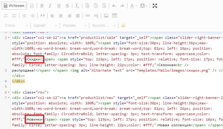Viewport: 223px width, 129px height.
Task: Maximize the editor with the fullscreen icon
Action: pos(155,6)
